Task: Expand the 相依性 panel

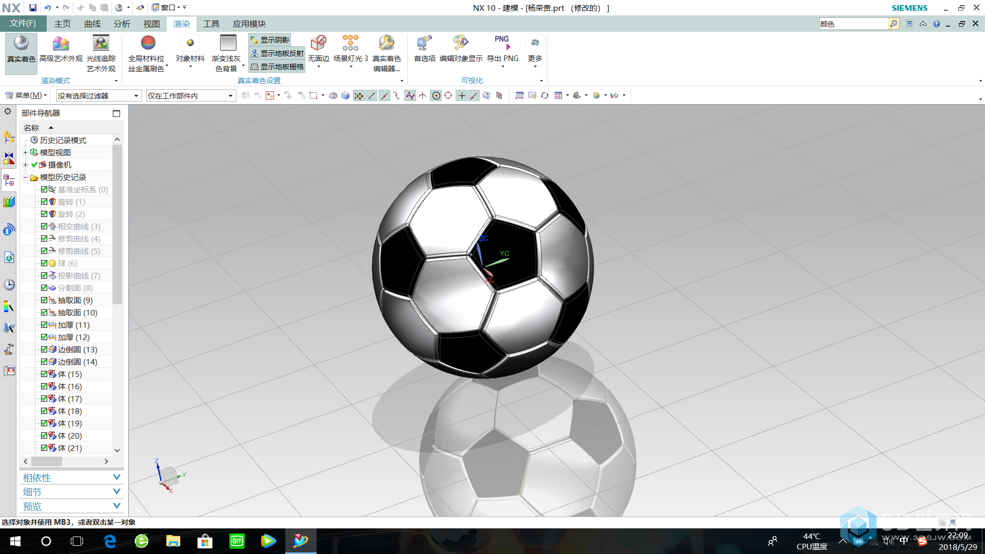Action: point(71,478)
